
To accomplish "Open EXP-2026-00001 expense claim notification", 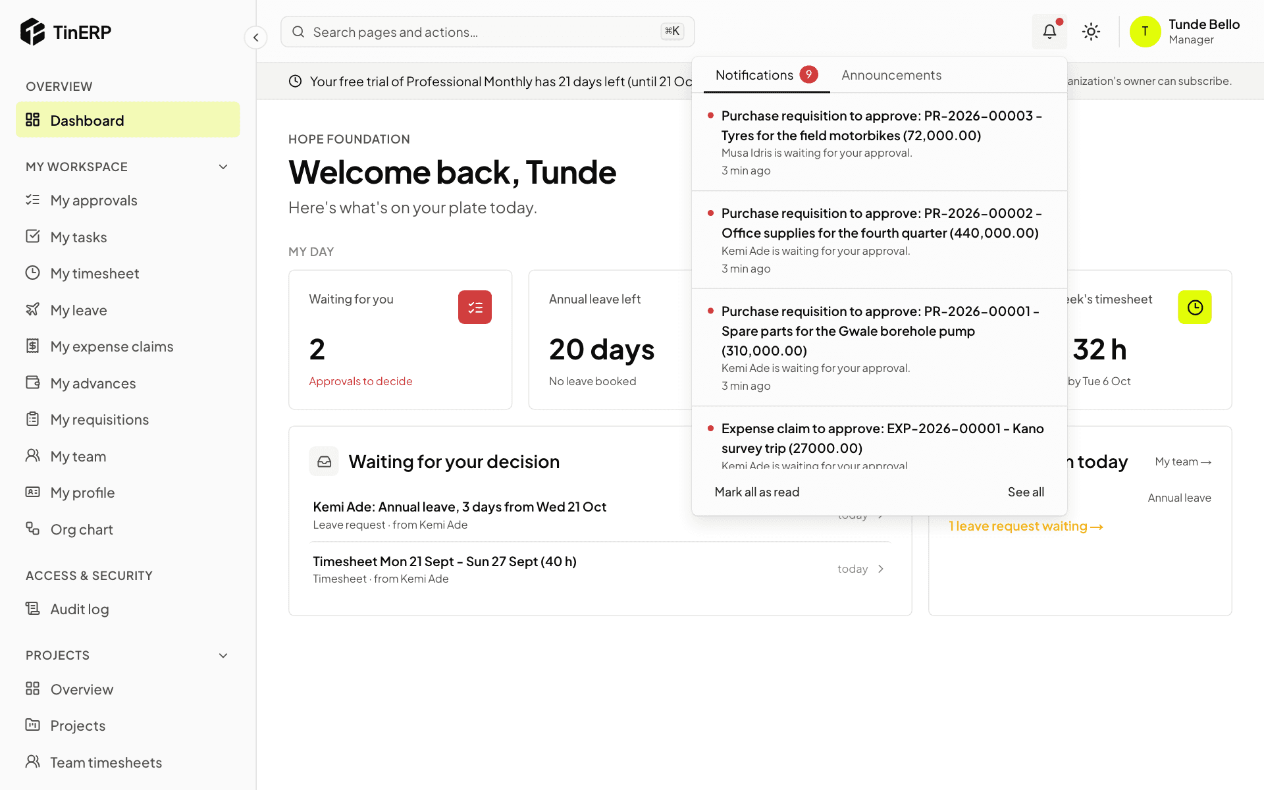I will coord(879,438).
